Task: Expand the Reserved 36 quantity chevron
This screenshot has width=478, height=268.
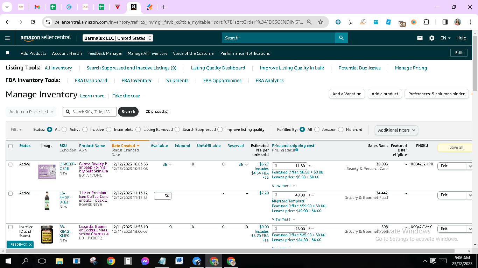Action: tap(246, 165)
